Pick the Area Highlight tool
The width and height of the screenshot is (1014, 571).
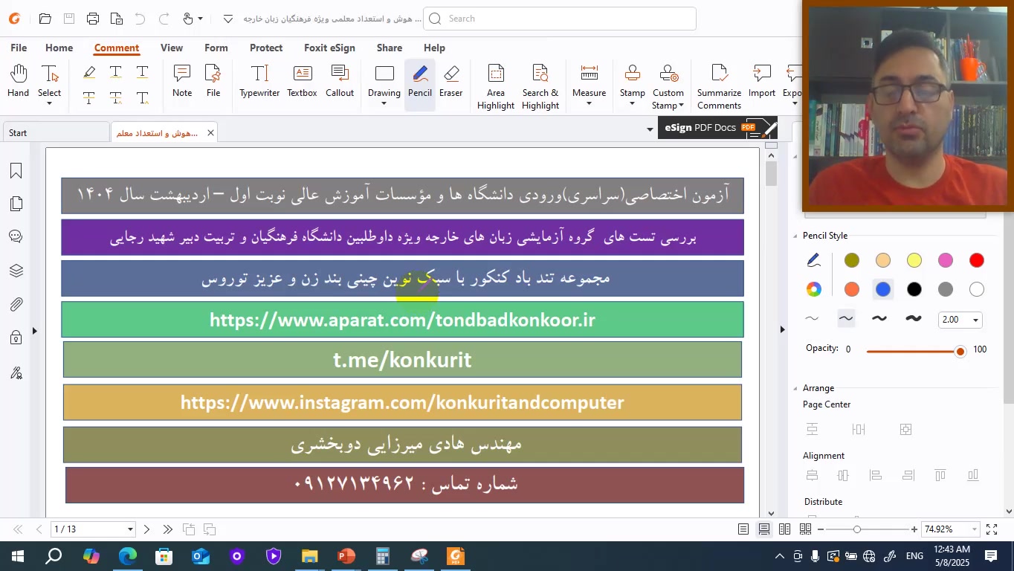pos(496,86)
